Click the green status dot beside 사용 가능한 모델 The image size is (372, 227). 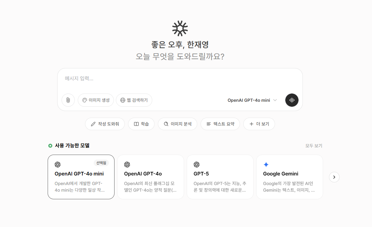[x=50, y=146]
